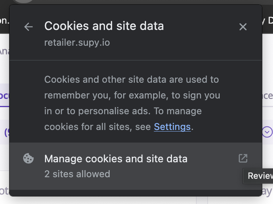Click the cut-off "ot" text at bottom left
The height and width of the screenshot is (204, 273).
tap(4, 191)
